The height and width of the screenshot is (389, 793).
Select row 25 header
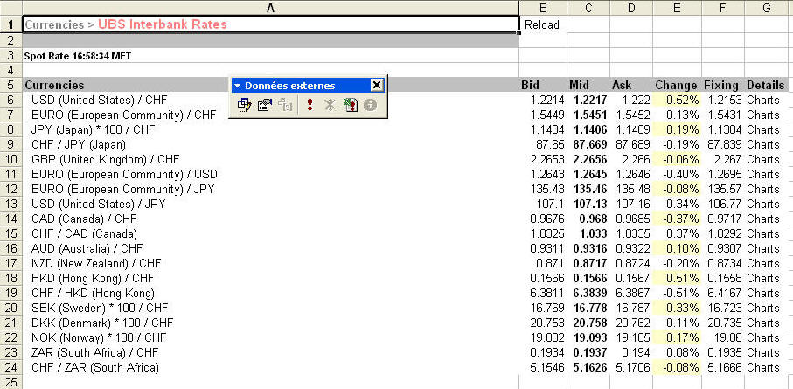11,382
